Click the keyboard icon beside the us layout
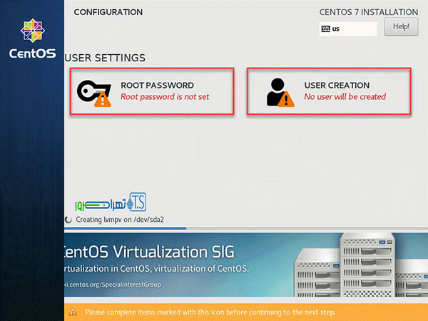The width and height of the screenshot is (428, 321). 326,29
